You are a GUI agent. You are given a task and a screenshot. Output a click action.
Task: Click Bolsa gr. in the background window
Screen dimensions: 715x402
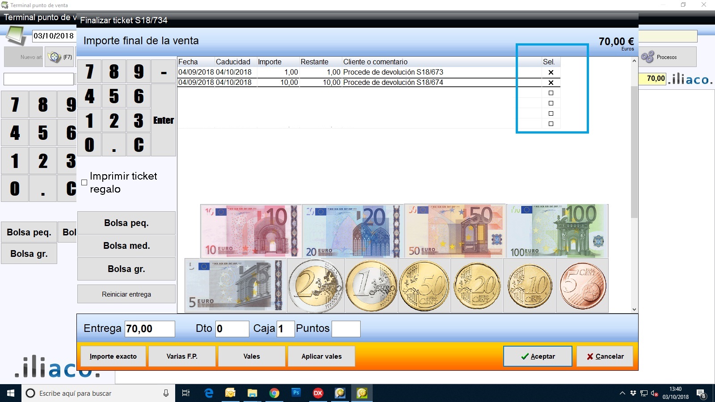point(29,254)
